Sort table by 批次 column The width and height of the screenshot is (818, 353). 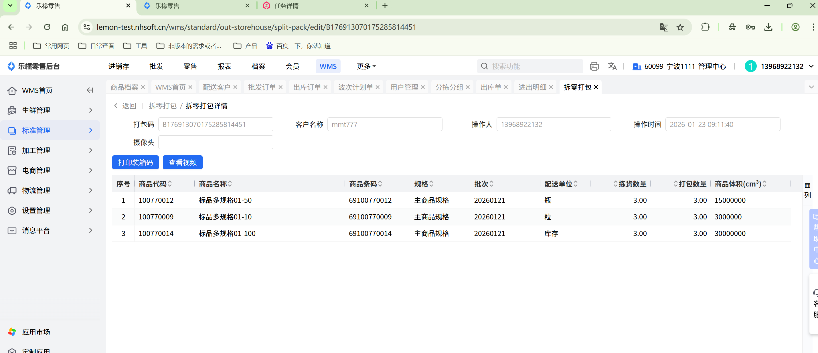click(x=491, y=184)
